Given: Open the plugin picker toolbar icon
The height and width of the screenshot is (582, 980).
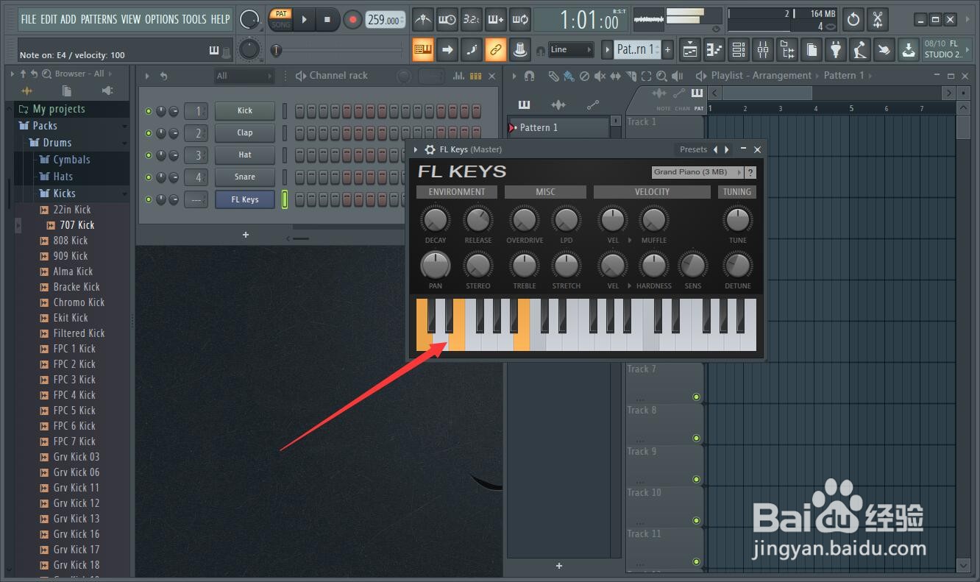Looking at the screenshot, I should pos(836,50).
